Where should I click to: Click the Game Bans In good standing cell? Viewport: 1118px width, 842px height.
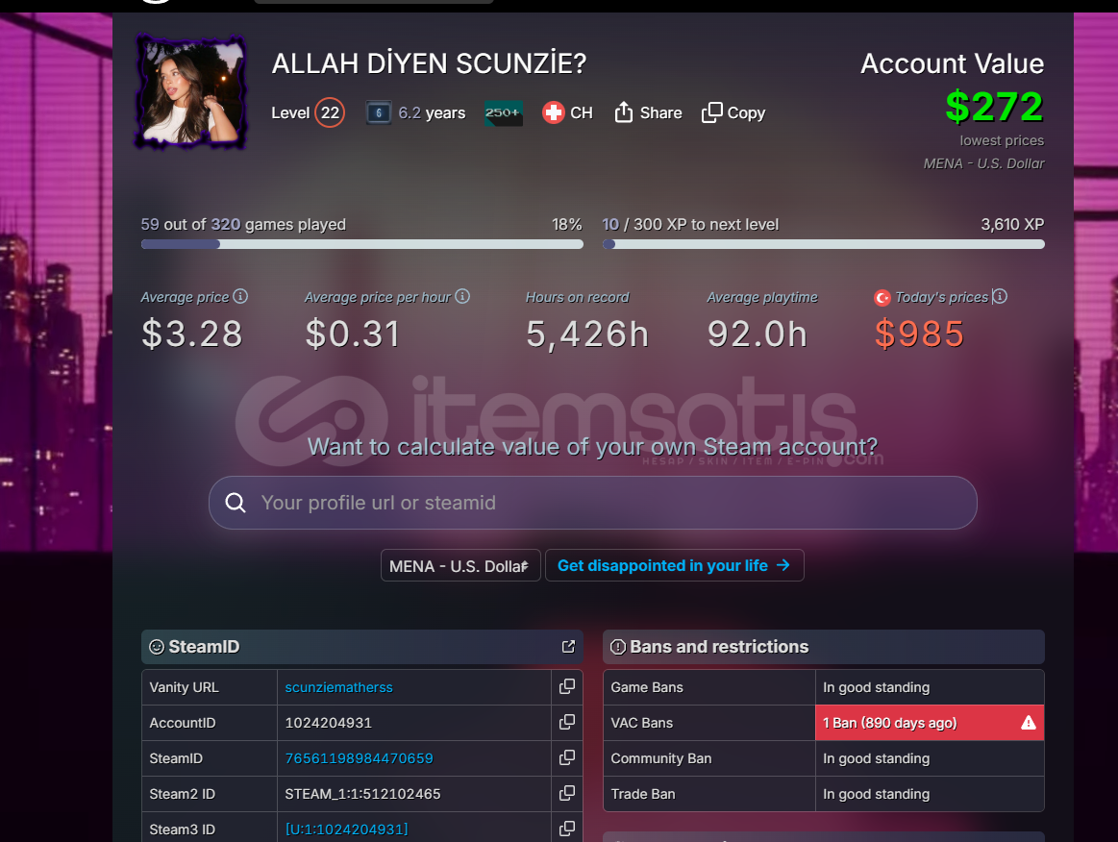click(930, 687)
